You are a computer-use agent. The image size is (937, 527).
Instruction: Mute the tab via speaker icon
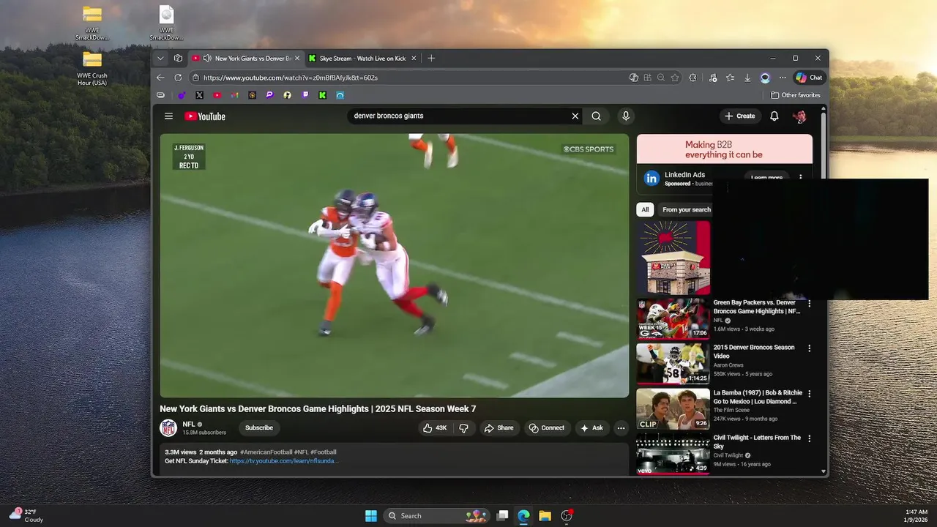point(207,59)
